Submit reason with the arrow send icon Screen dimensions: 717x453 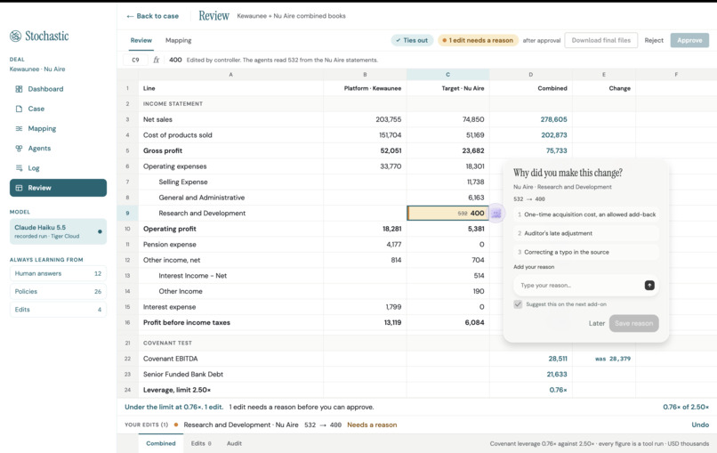649,285
